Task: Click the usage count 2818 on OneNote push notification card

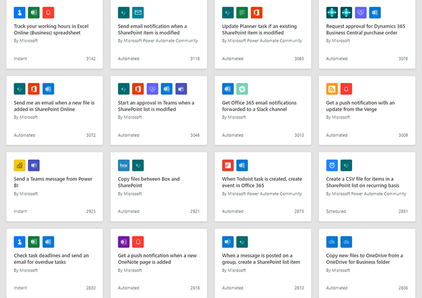Action: coord(195,288)
